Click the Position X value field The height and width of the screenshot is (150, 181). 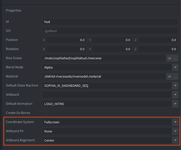(x=66, y=40)
